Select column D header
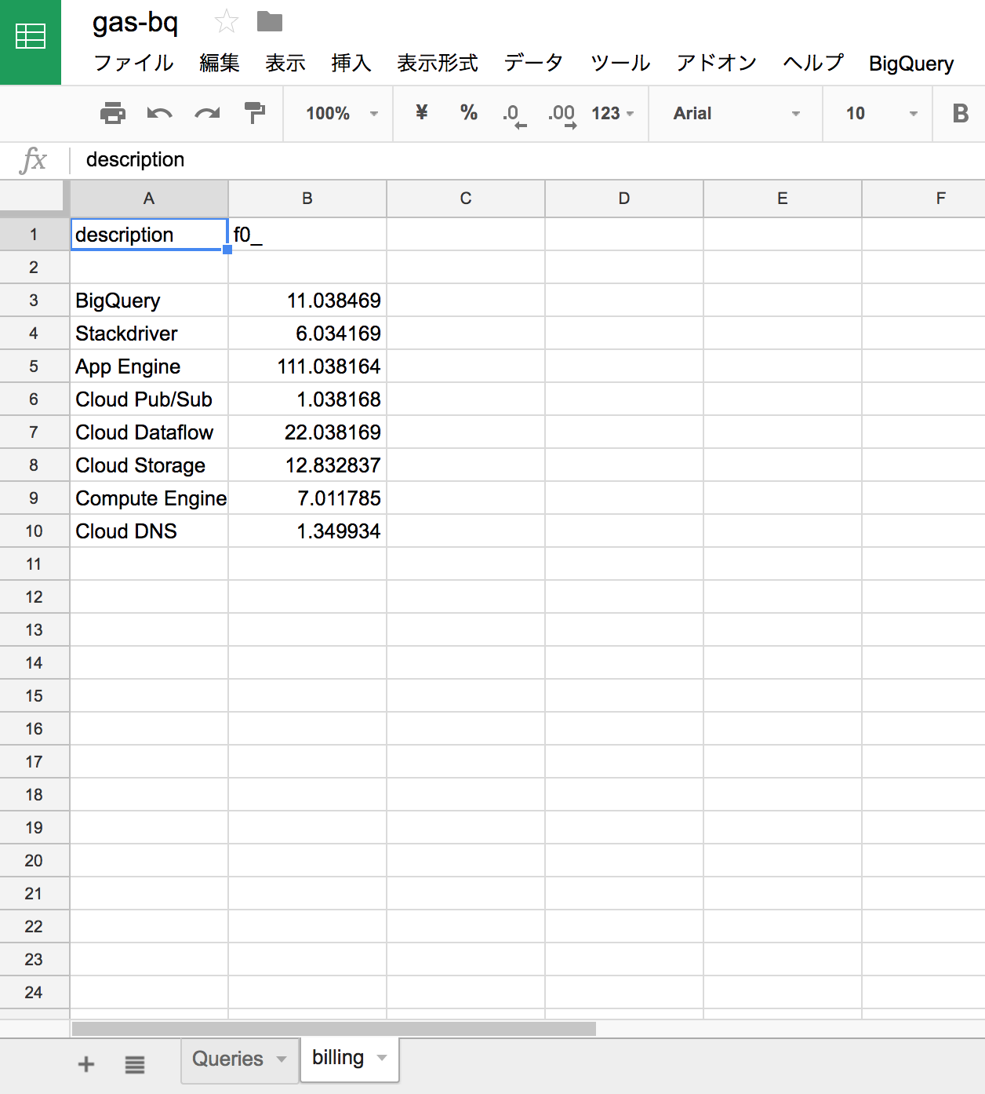Viewport: 985px width, 1094px height. pyautogui.click(x=624, y=199)
